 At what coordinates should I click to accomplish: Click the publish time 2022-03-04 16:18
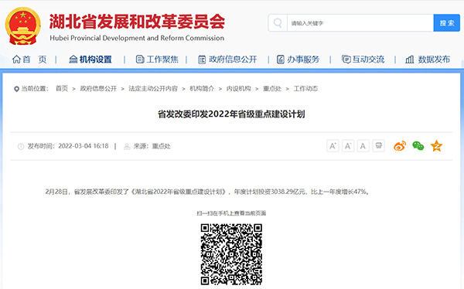pyautogui.click(x=84, y=146)
